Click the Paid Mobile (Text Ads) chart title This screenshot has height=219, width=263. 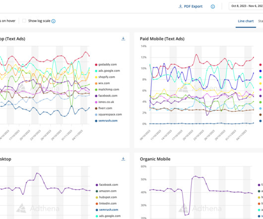tap(162, 39)
